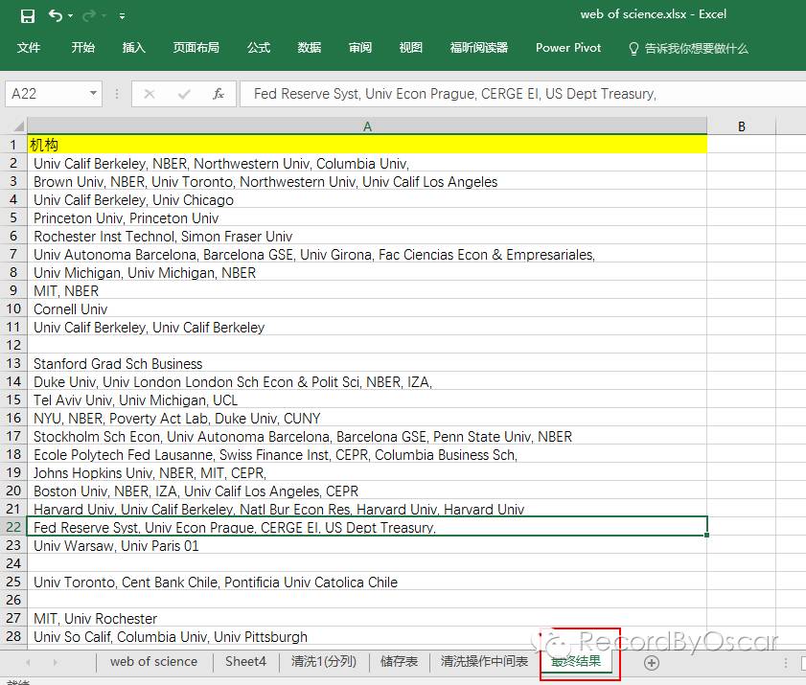Click the Undo arrow icon
This screenshot has height=685, width=806.
click(x=55, y=15)
